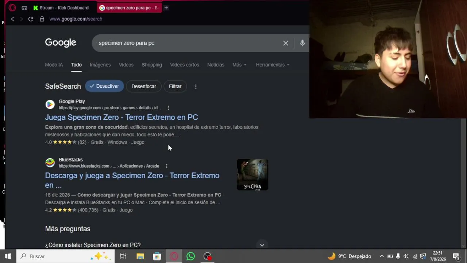Viewport: 467px width, 263px height.
Task: Go back with the browser back arrow
Action: (x=12, y=19)
